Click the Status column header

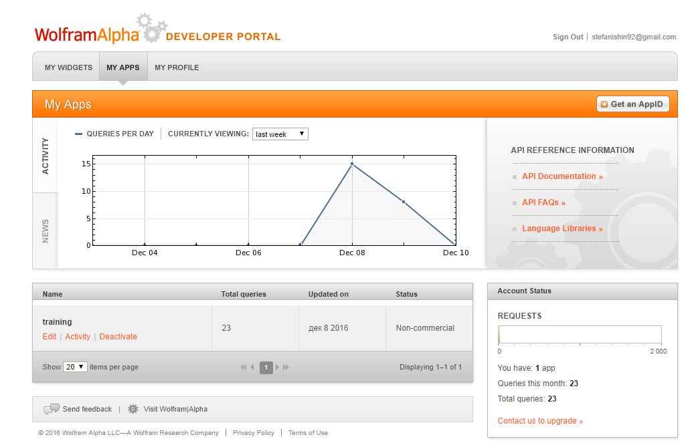(x=407, y=294)
